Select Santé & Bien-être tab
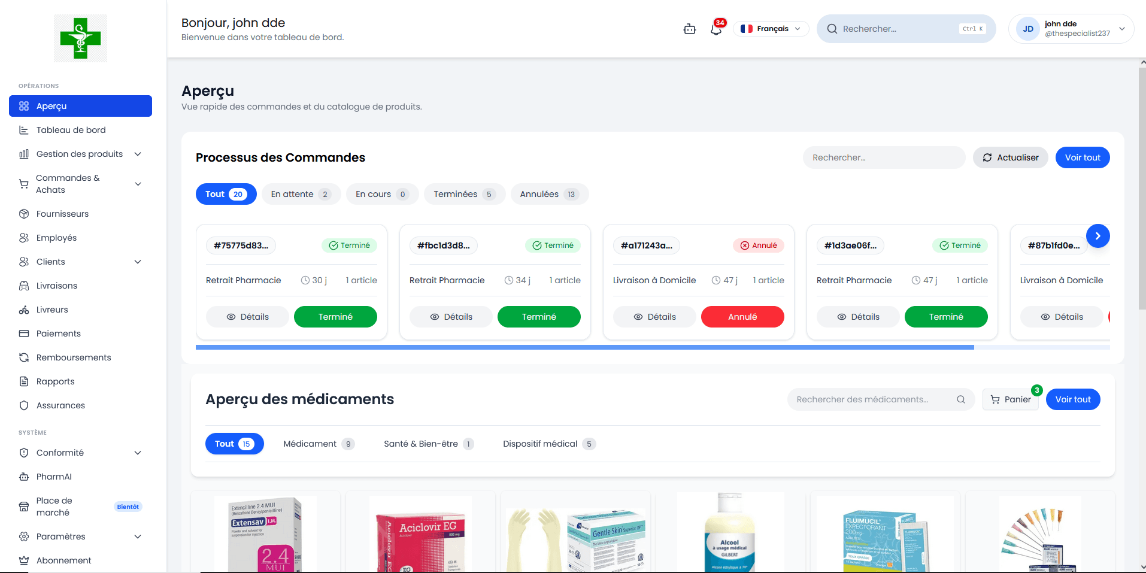 tap(428, 444)
